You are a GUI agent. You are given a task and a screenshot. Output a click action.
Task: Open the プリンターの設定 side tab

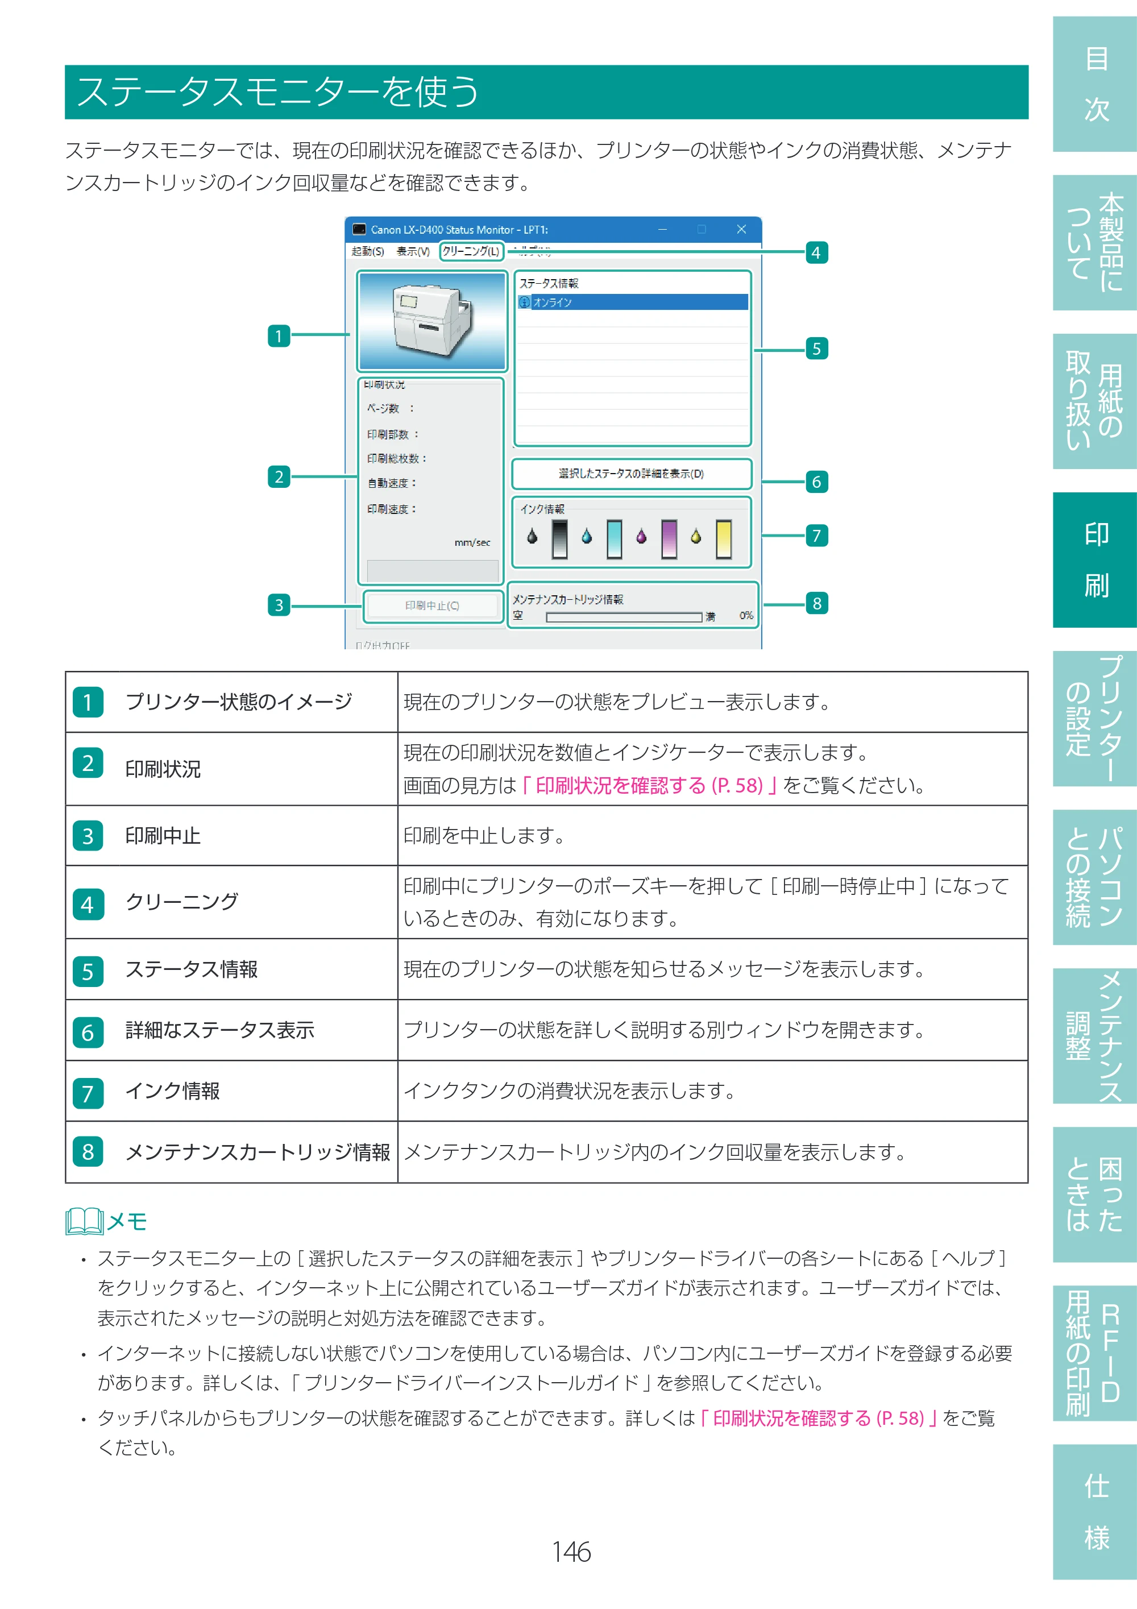tap(1095, 719)
